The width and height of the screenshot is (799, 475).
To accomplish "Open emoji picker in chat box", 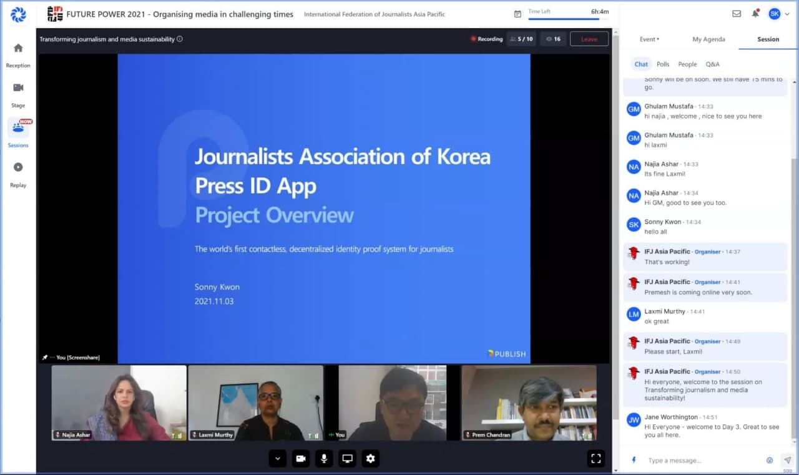I will pos(770,461).
